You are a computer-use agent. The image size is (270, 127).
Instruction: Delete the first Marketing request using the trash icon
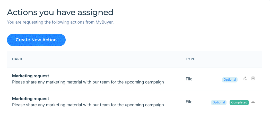[253, 78]
